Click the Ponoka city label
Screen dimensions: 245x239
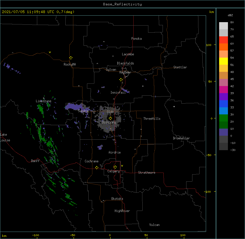tap(136, 39)
